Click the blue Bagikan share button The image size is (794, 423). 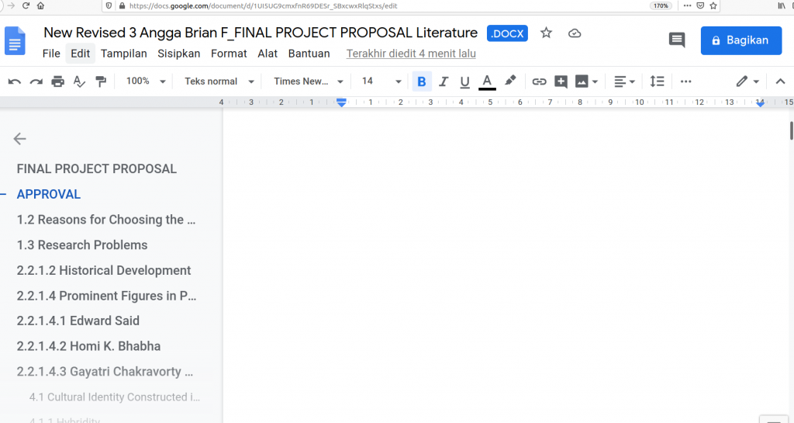[x=740, y=40]
